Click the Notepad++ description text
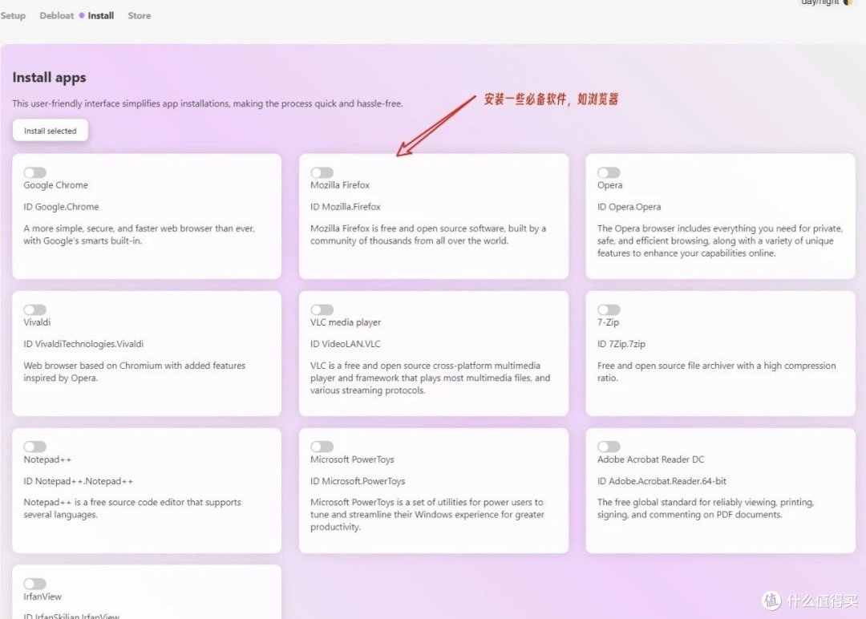Image resolution: width=866 pixels, height=619 pixels. coord(132,508)
